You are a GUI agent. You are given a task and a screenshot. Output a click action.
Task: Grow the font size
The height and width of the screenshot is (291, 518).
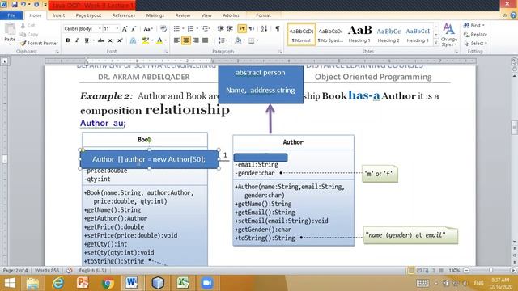click(x=125, y=29)
